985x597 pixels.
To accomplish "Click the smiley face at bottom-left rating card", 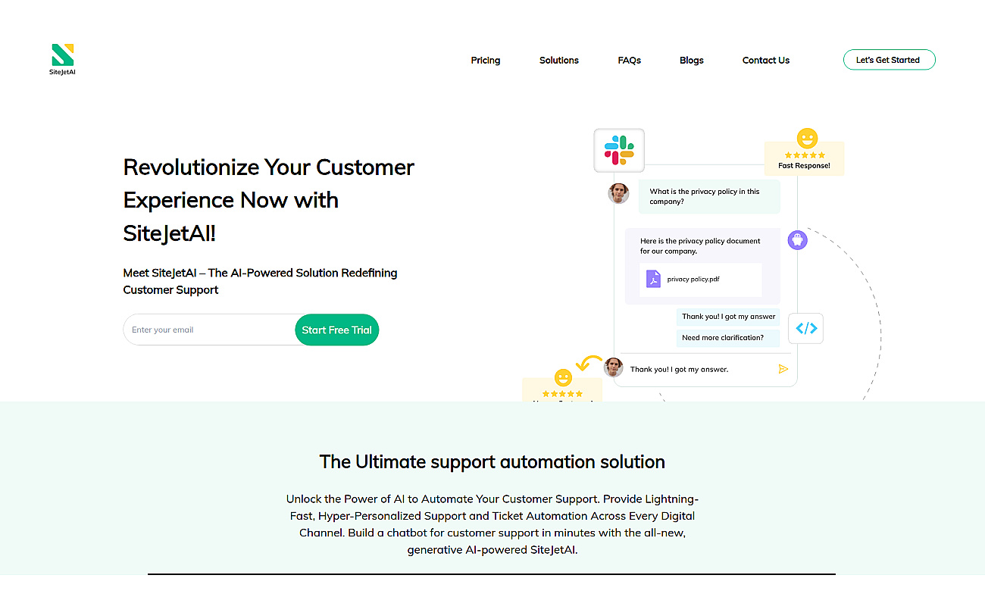I will tap(563, 377).
